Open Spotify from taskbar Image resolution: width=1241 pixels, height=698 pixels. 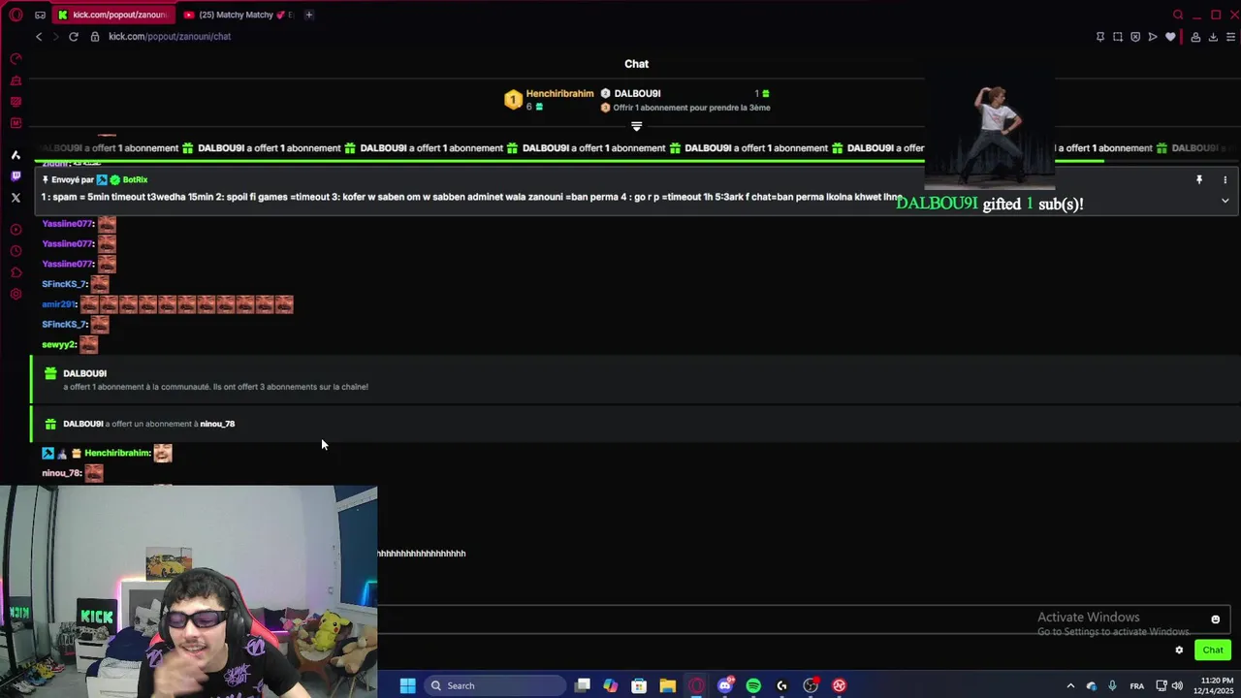[x=753, y=685]
